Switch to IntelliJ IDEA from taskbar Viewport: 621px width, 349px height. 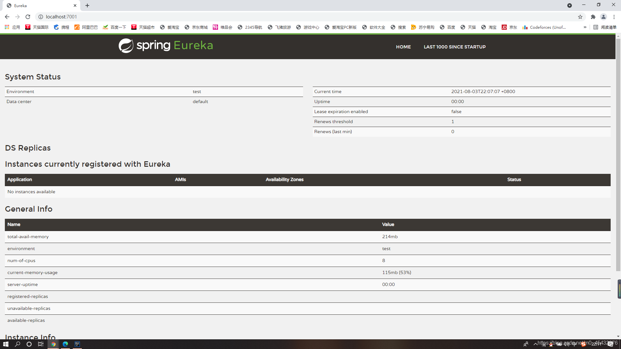[x=77, y=344]
